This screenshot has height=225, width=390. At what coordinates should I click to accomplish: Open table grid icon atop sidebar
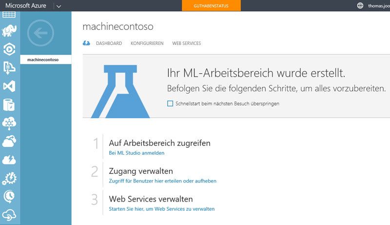(9, 15)
